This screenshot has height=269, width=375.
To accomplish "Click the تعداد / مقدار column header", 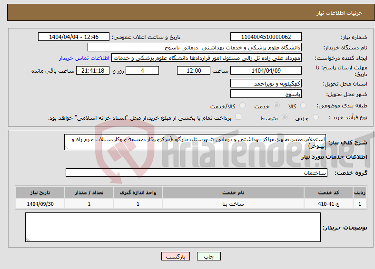I will 89,192.
